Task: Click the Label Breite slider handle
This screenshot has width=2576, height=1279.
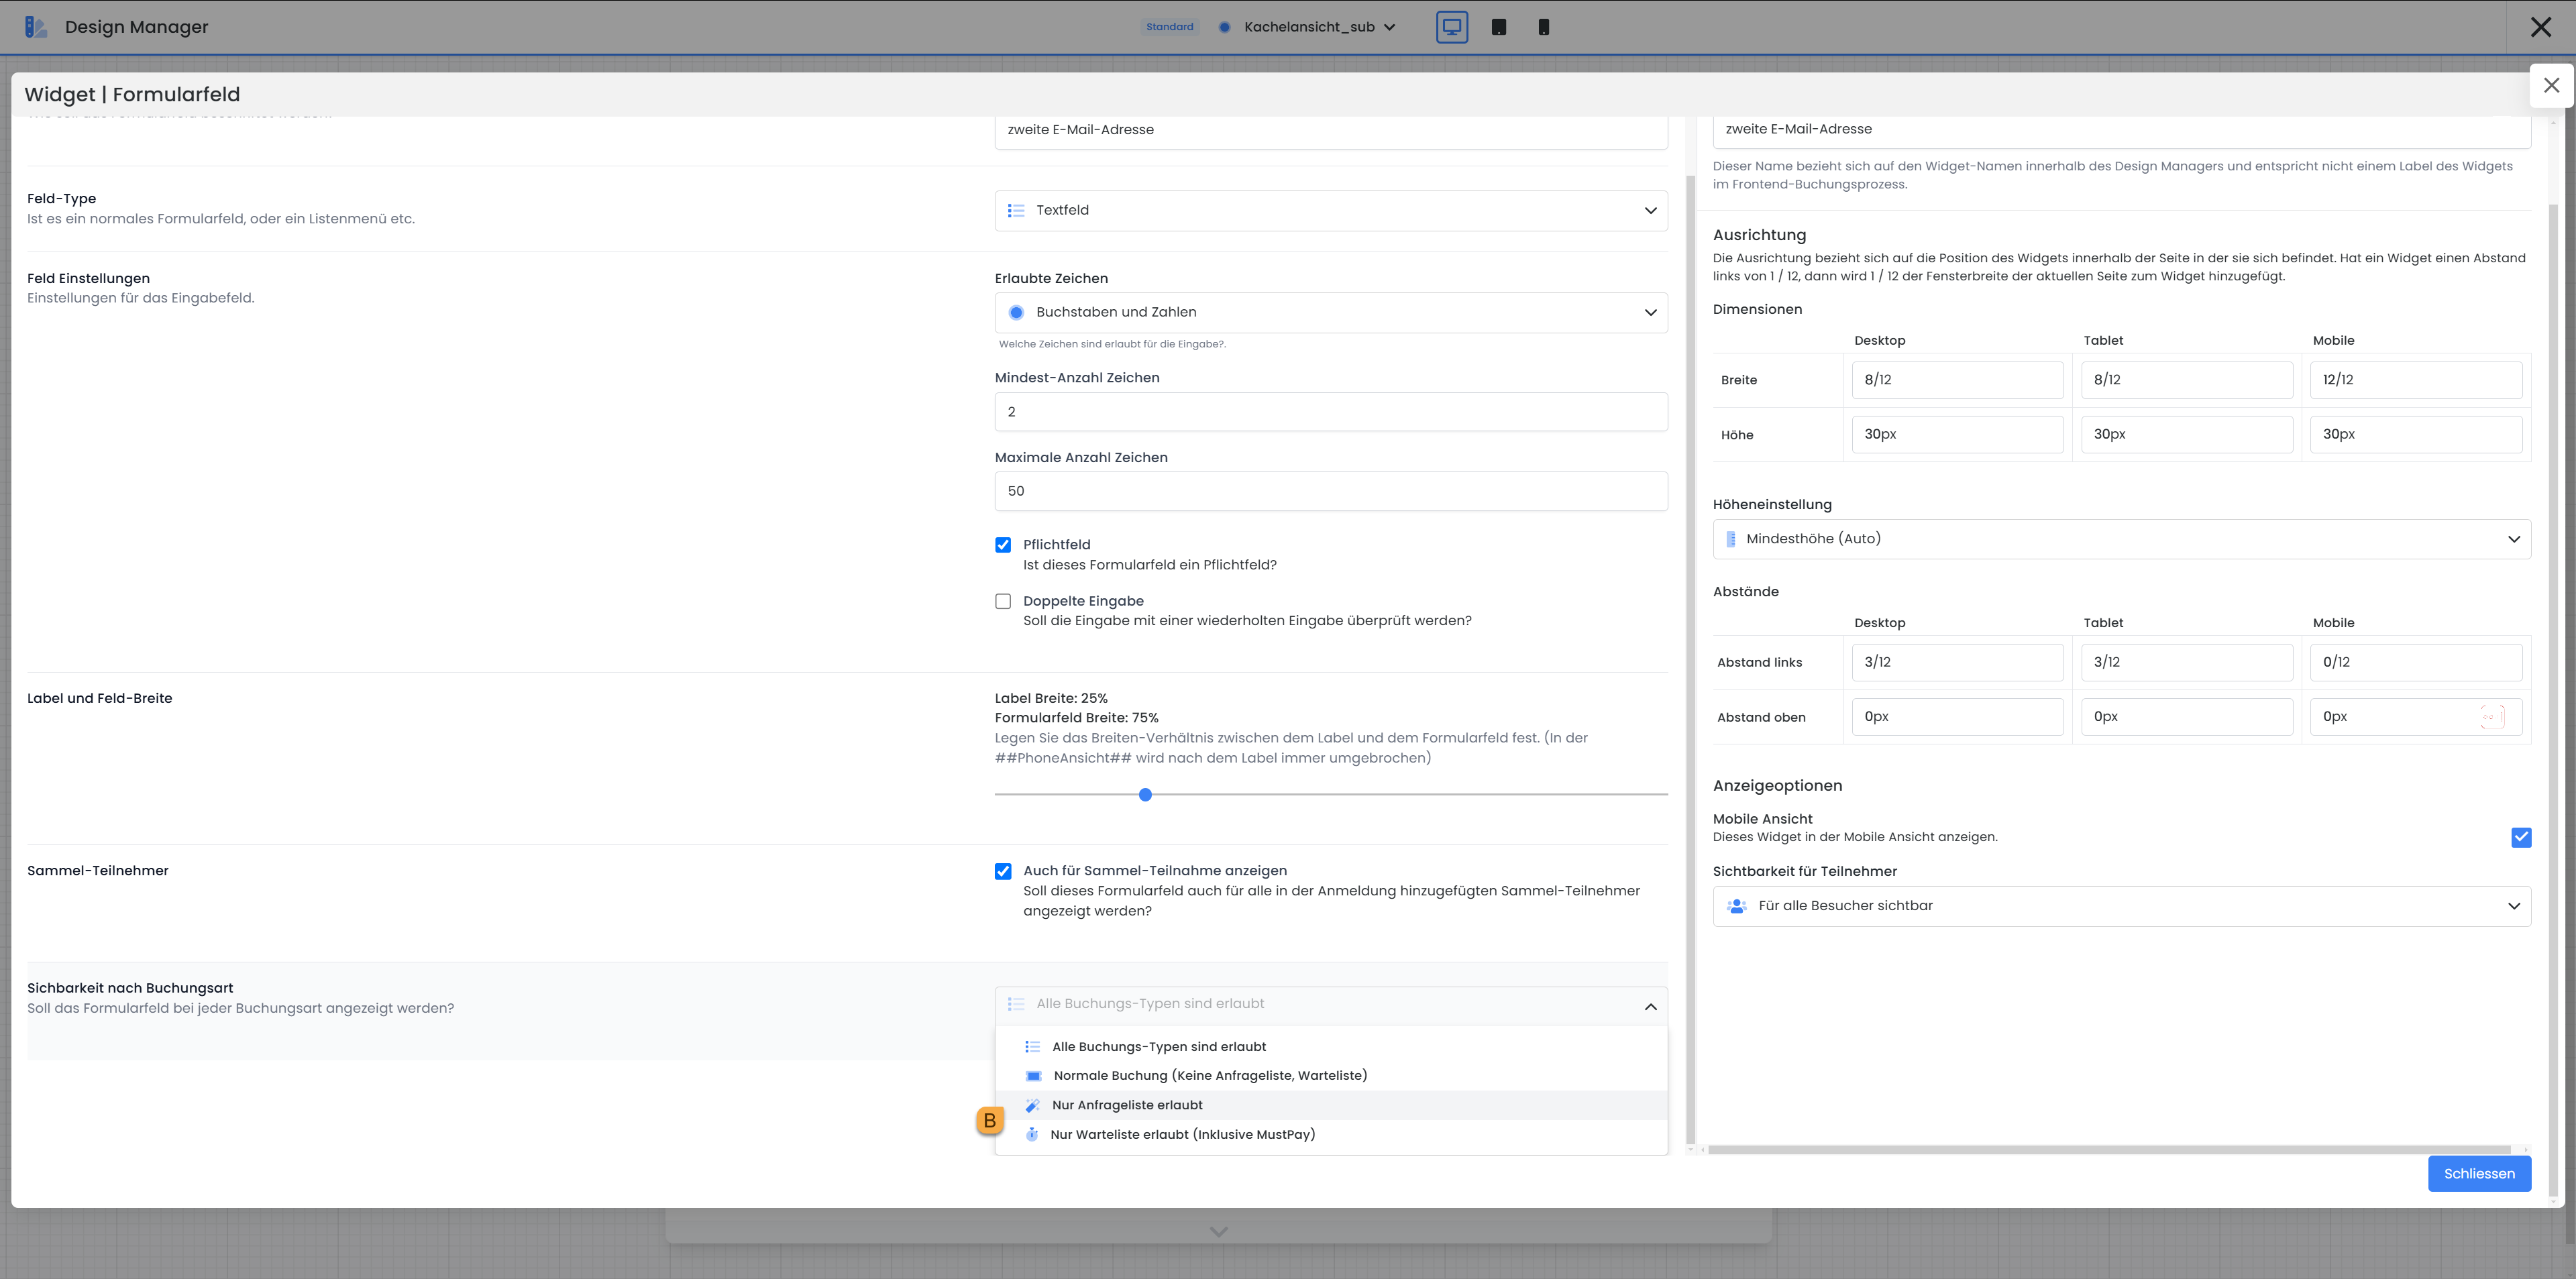Action: pyautogui.click(x=1145, y=795)
